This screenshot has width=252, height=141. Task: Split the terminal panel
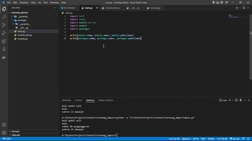coord(236,100)
